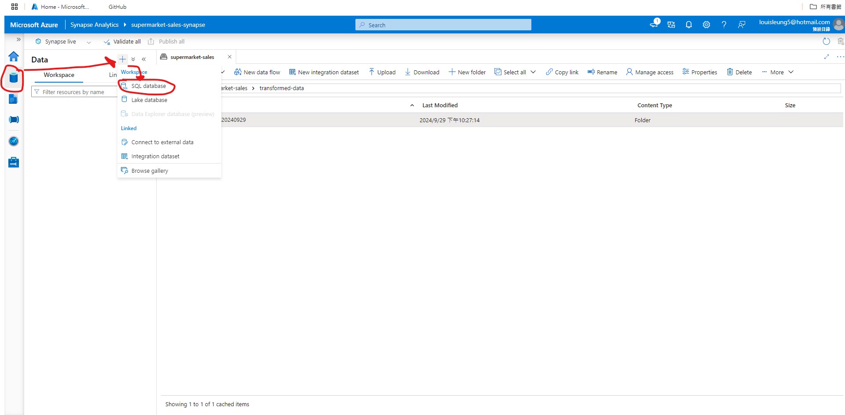Open the settings gear in the top bar
The width and height of the screenshot is (845, 415).
[706, 25]
